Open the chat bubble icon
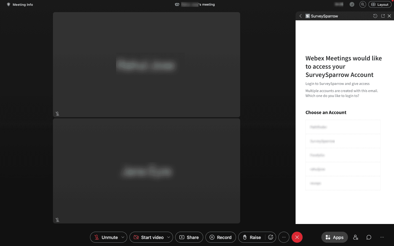The image size is (394, 246). click(x=369, y=237)
